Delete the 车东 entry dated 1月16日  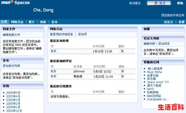coord(122,51)
